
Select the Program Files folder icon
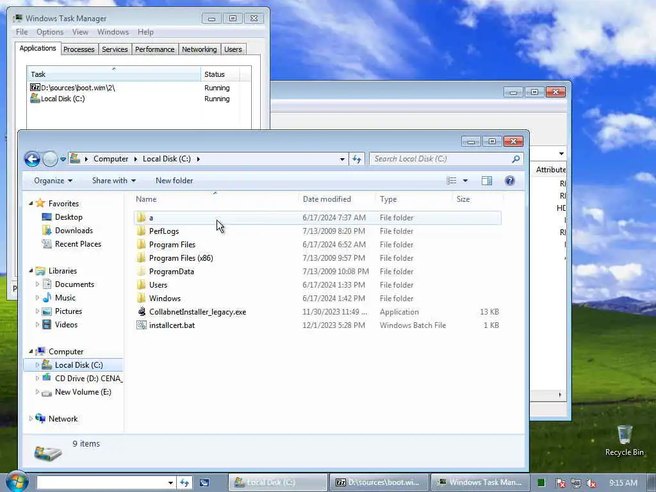pyautogui.click(x=142, y=244)
